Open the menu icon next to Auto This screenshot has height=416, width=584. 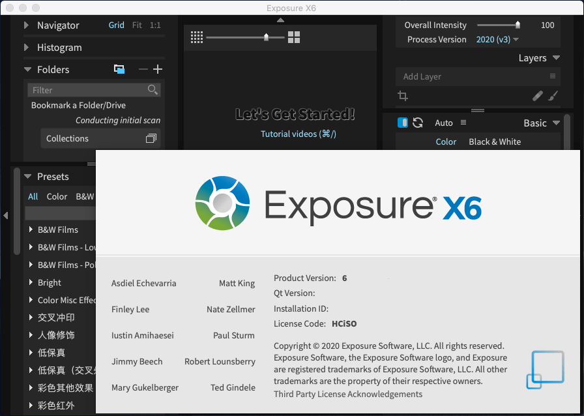coord(463,123)
